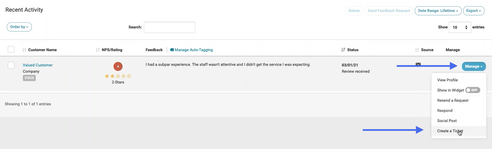This screenshot has width=492, height=149.
Task: Click the email source envelope icon
Action: click(x=418, y=64)
